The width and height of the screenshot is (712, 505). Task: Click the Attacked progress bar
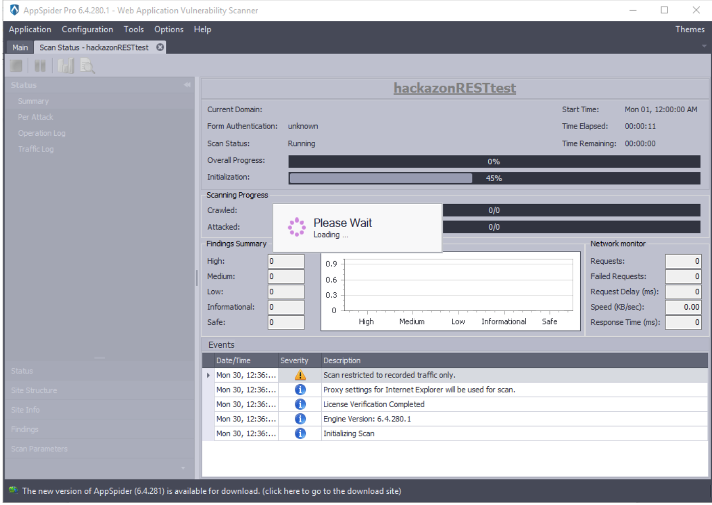coord(572,228)
